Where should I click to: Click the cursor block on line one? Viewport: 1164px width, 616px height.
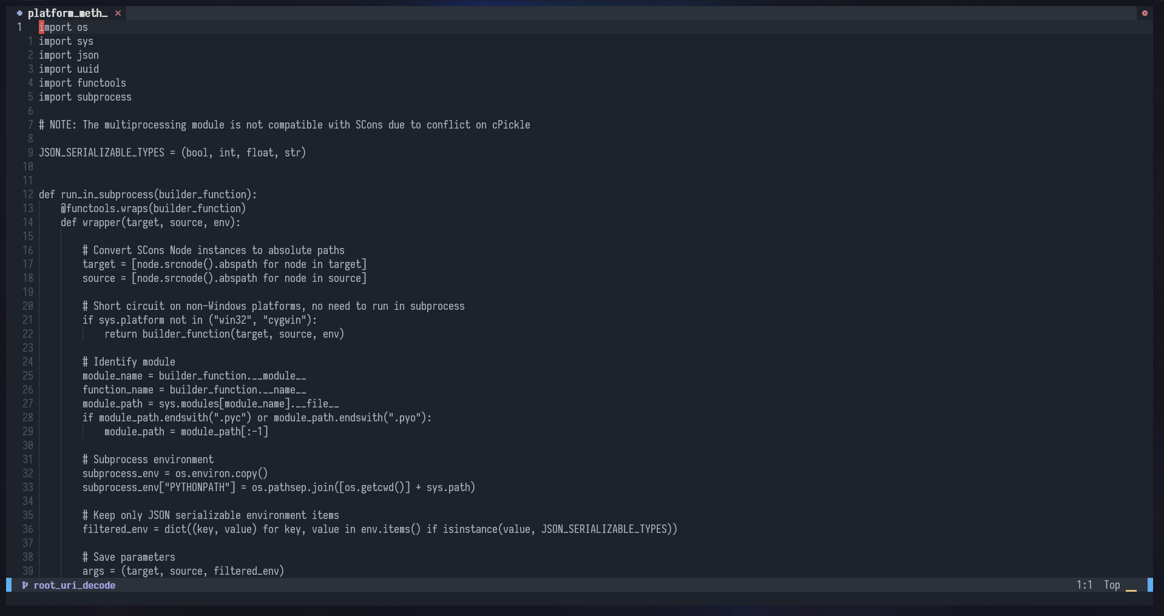pos(41,27)
